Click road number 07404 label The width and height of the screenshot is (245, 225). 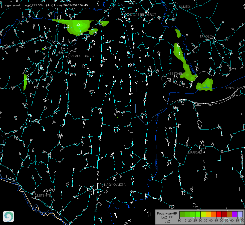(58, 28)
